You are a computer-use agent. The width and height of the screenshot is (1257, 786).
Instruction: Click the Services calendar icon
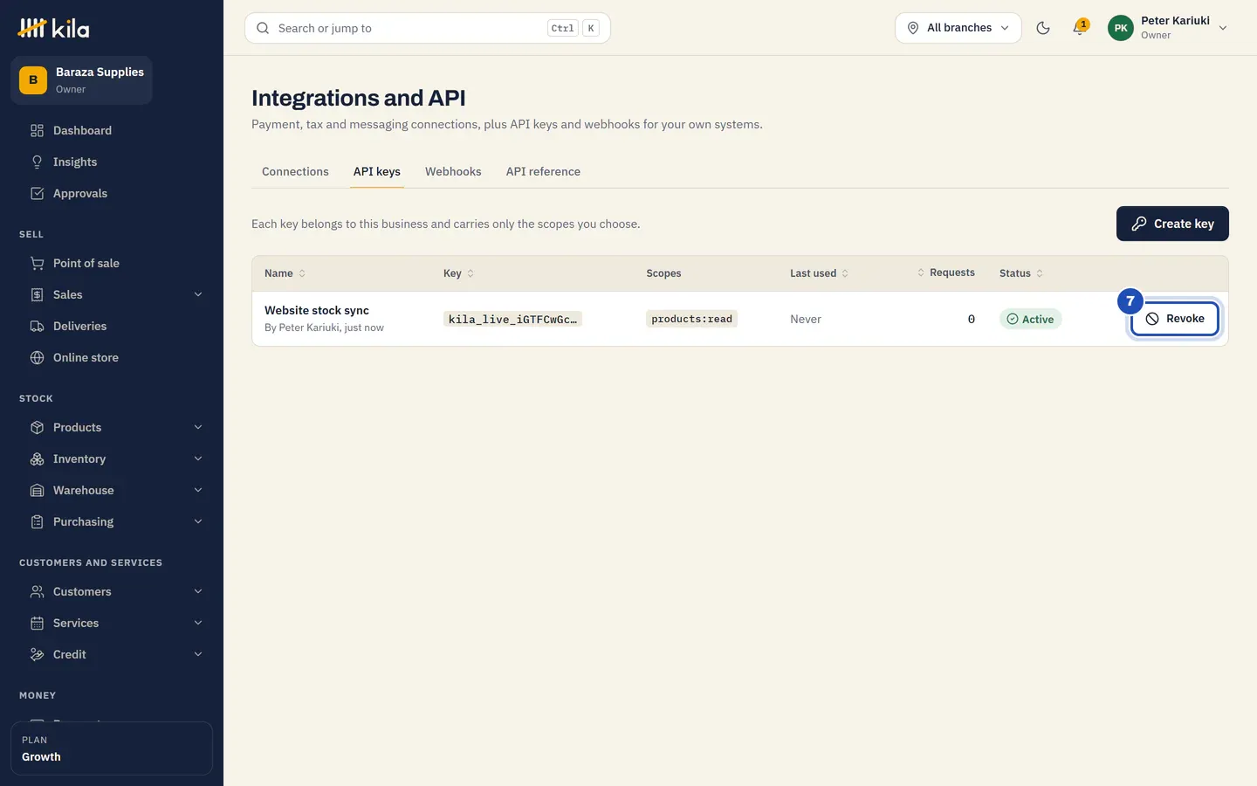(x=37, y=623)
